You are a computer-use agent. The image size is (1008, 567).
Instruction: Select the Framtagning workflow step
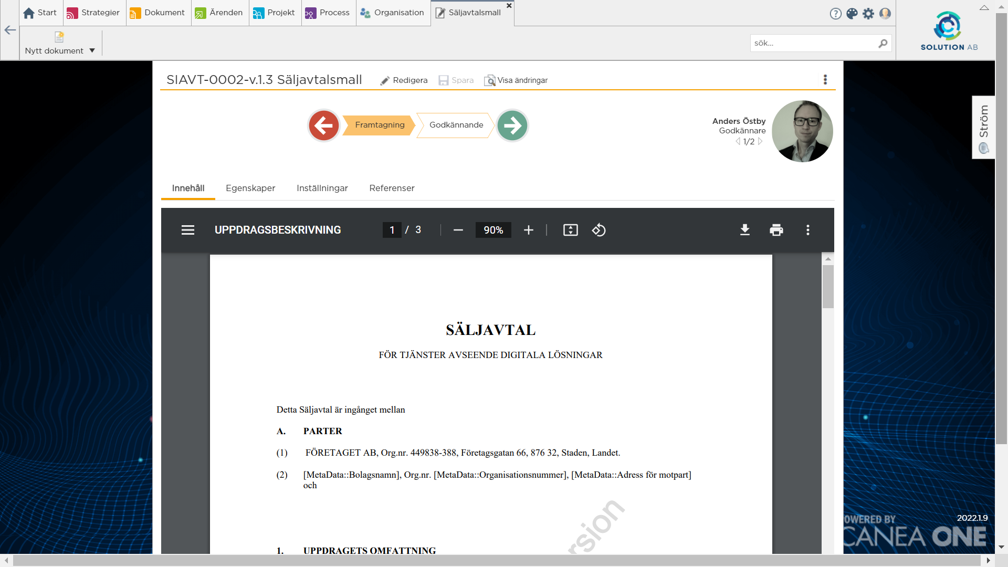tap(379, 125)
